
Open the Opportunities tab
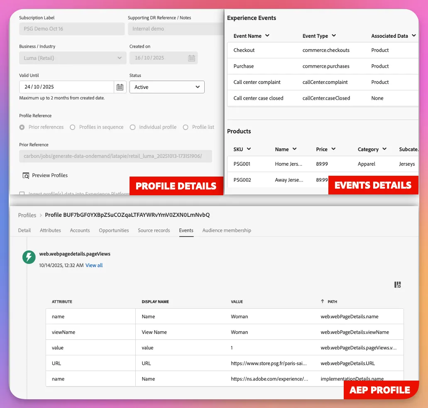[114, 230]
